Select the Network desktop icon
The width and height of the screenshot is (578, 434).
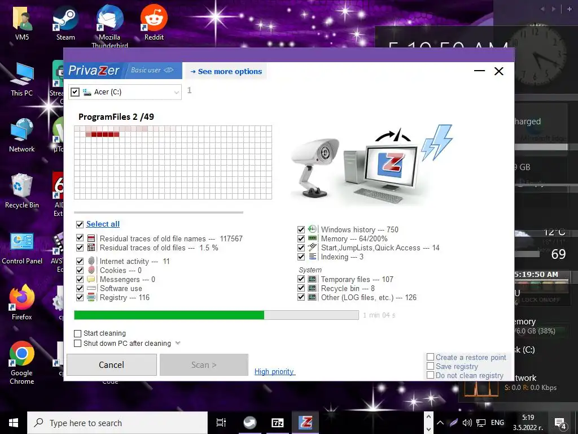pos(22,136)
